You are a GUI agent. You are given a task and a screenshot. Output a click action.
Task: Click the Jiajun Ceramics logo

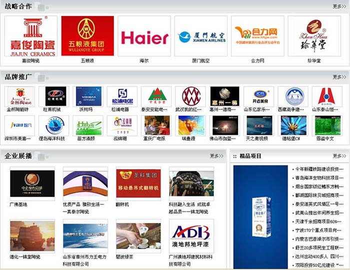30,37
